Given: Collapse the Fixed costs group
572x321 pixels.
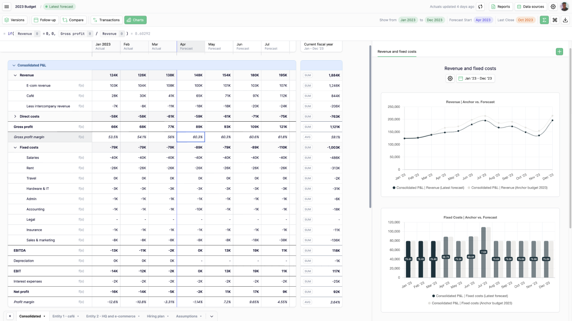Looking at the screenshot, I should pyautogui.click(x=15, y=148).
